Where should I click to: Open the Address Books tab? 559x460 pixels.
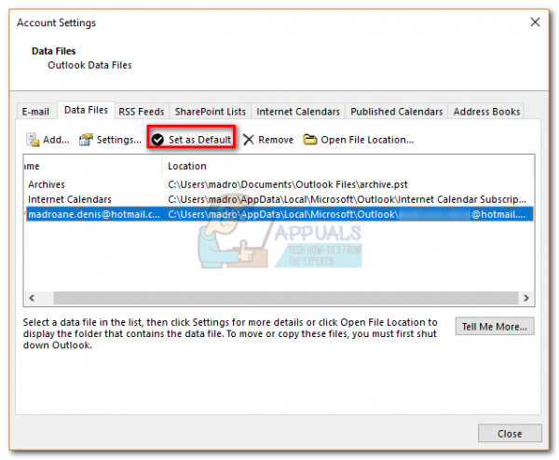tap(486, 112)
